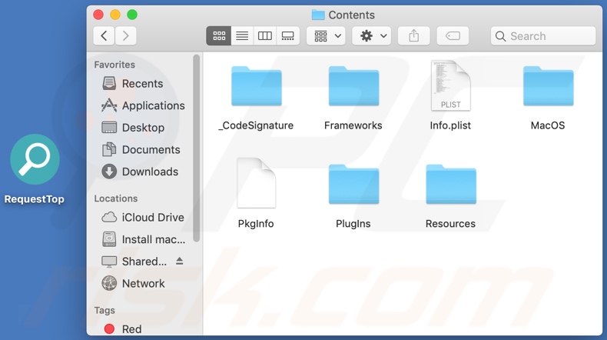Select the PkgInfo file icon
Image resolution: width=607 pixels, height=340 pixels.
coord(257,183)
